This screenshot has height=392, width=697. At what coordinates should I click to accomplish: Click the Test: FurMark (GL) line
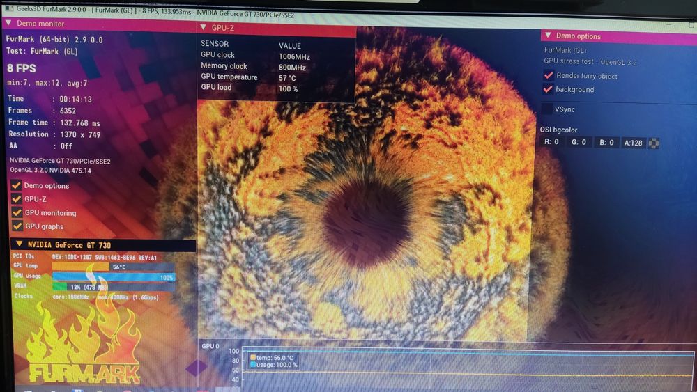(x=42, y=51)
